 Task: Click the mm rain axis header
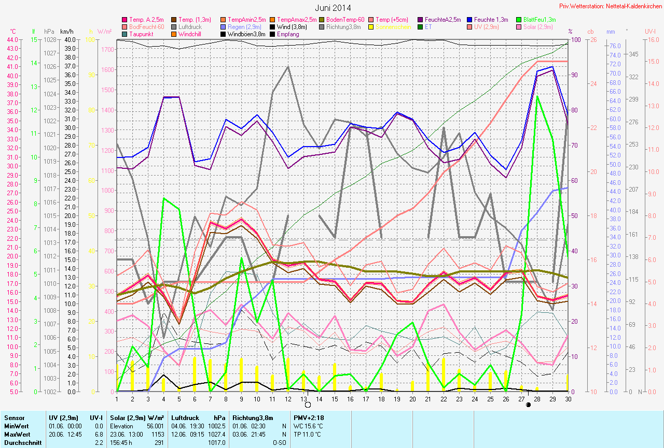[x=611, y=32]
